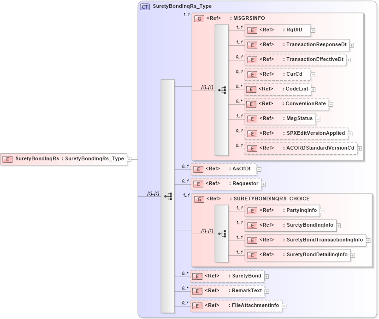Click the E icon of the RqUID element
The image size is (379, 319).
click(252, 30)
